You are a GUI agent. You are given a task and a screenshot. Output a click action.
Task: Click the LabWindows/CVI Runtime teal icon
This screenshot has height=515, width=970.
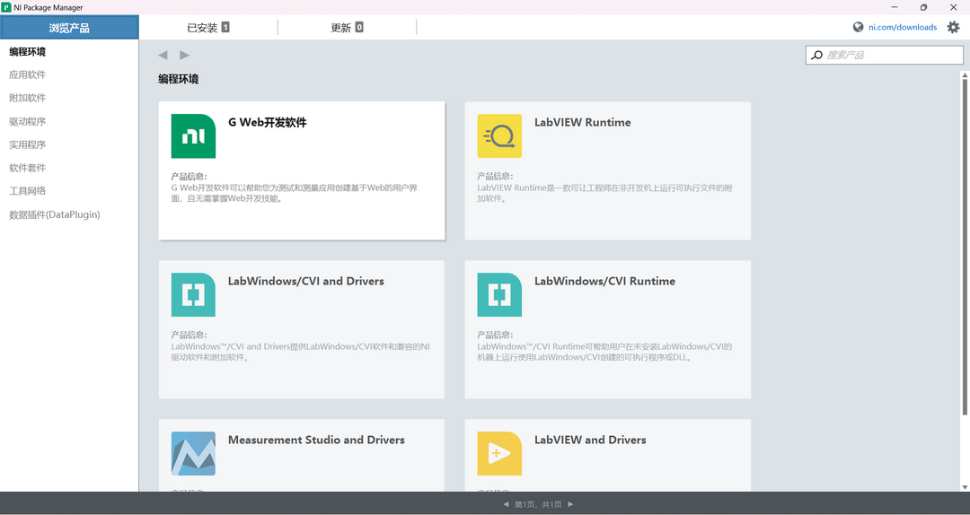coord(499,295)
